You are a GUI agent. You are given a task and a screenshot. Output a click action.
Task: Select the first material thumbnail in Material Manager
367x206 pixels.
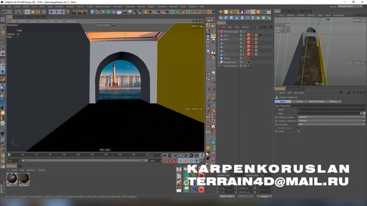point(12,179)
